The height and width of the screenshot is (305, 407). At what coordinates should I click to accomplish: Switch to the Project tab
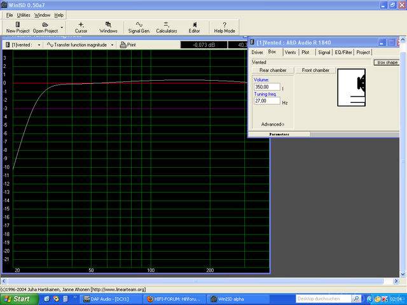[363, 52]
